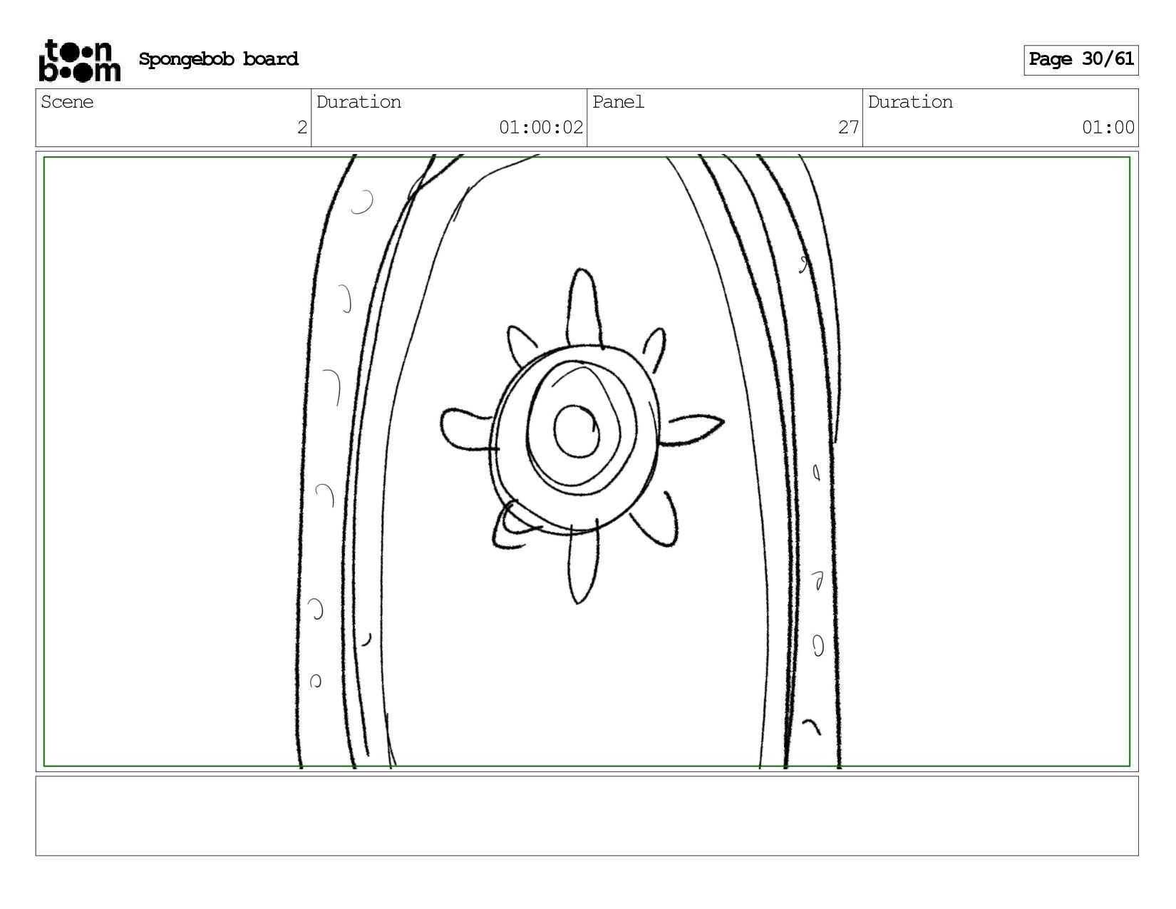Click the 'Page 30/61' page indicator
The image size is (1176, 909).
click(1081, 60)
